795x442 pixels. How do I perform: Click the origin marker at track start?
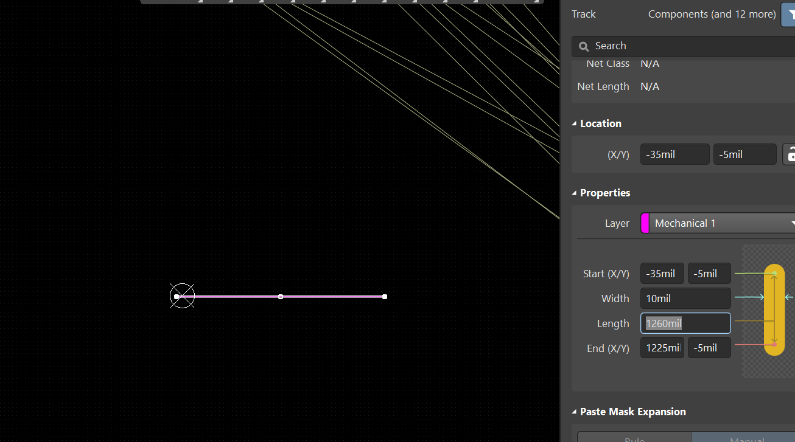coord(182,296)
